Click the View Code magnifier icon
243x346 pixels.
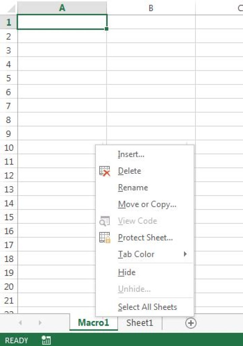click(x=105, y=221)
